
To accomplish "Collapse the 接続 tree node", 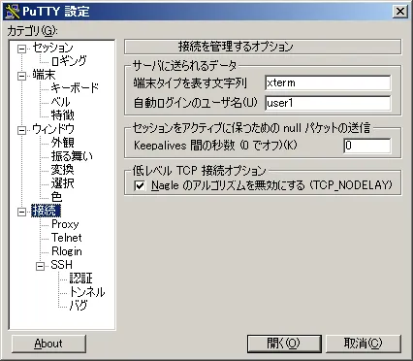I will point(21,212).
